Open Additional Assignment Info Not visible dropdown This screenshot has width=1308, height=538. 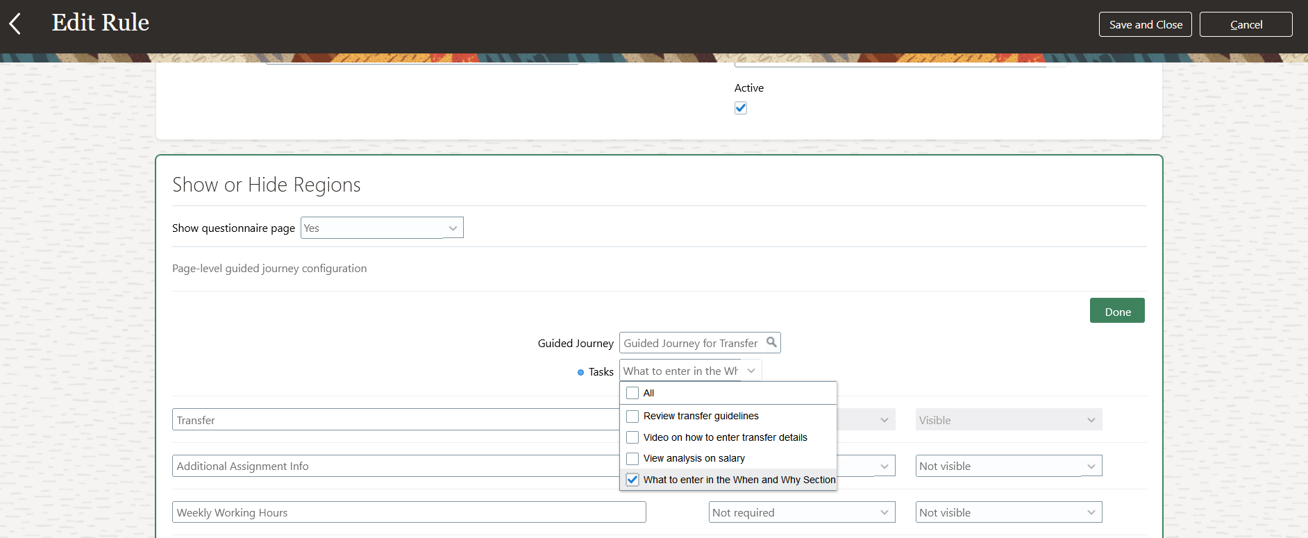point(1009,466)
